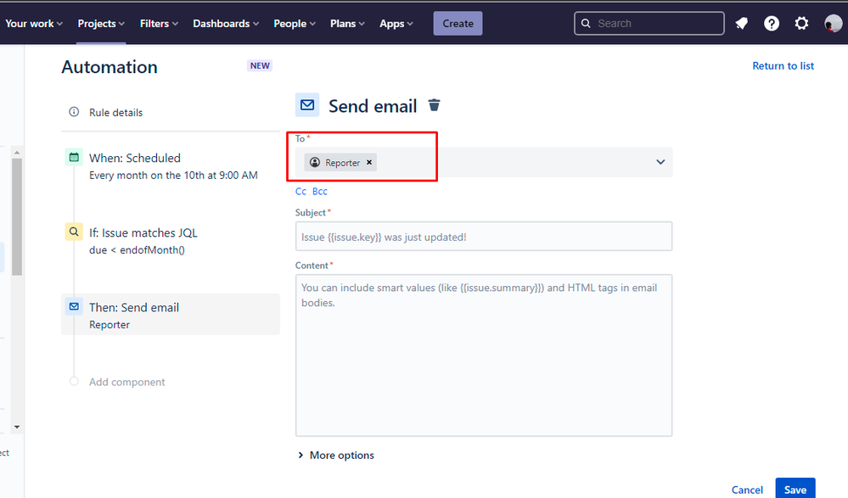Click the JQL condition magnifier icon
The height and width of the screenshot is (498, 848).
coord(74,232)
